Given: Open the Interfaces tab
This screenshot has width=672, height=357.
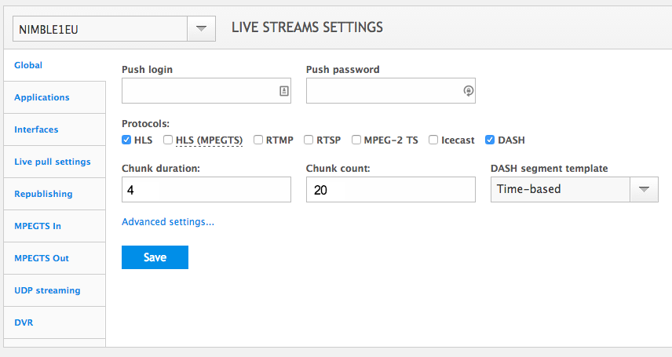Looking at the screenshot, I should (x=37, y=129).
